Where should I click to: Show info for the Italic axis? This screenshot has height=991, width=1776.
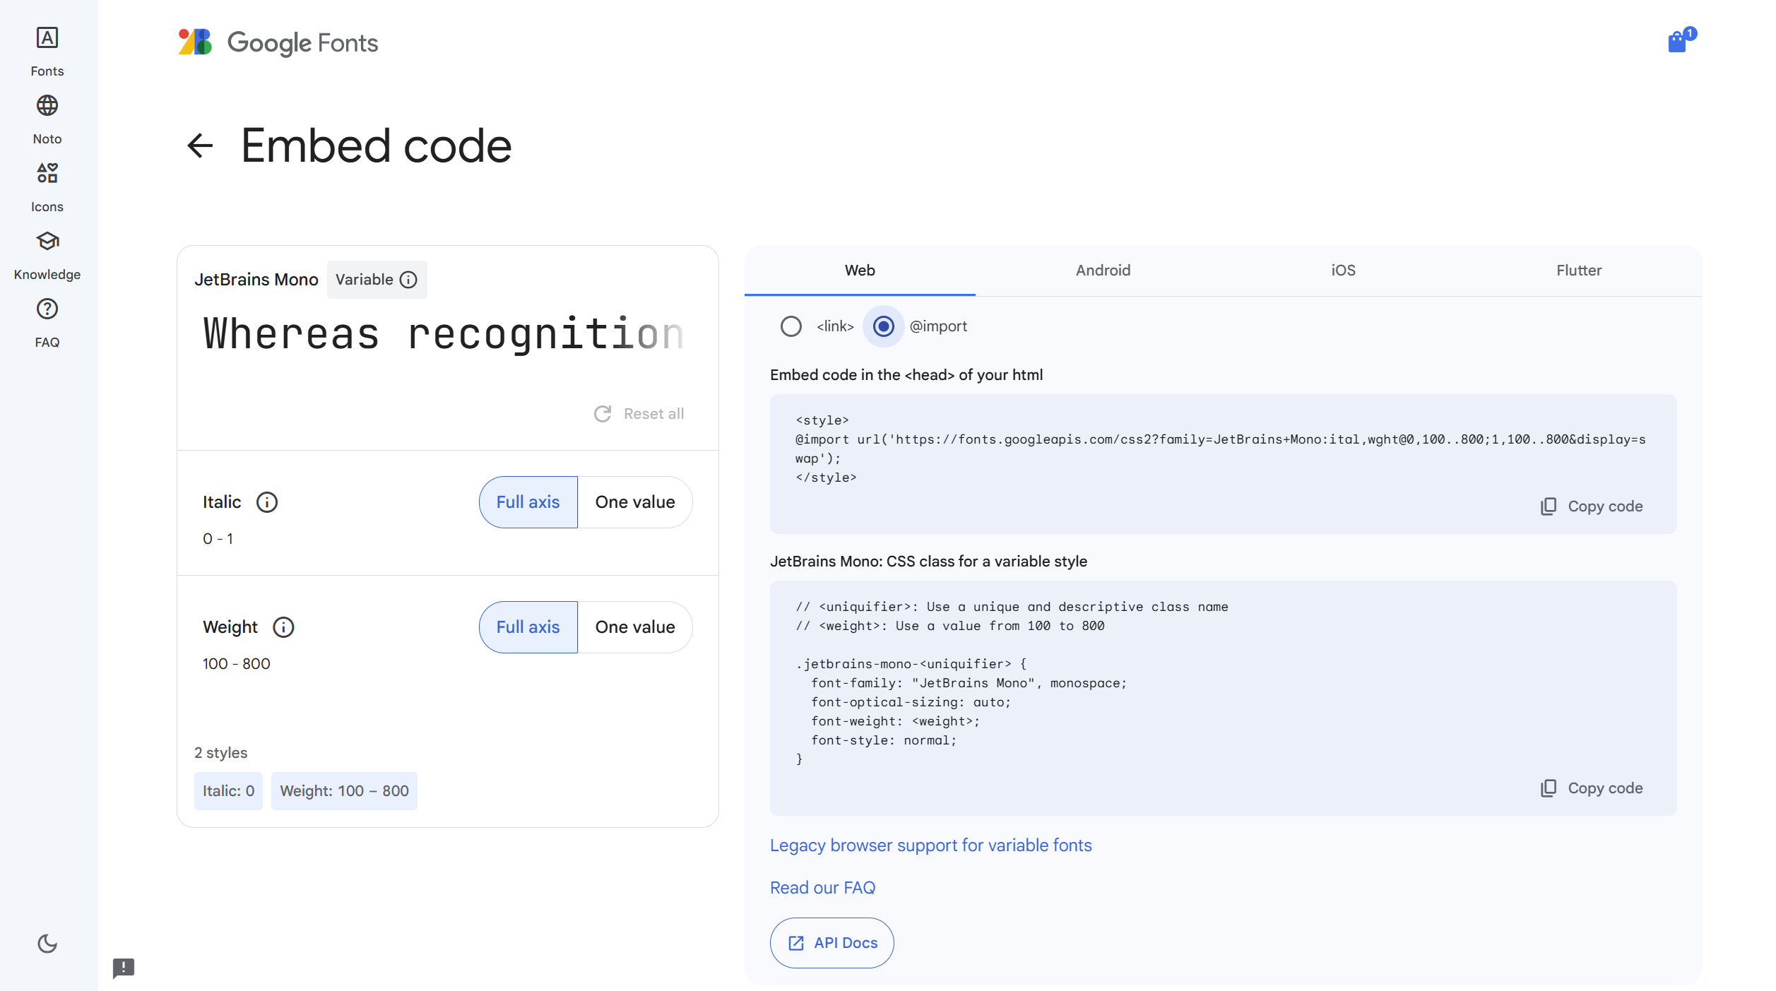(267, 502)
